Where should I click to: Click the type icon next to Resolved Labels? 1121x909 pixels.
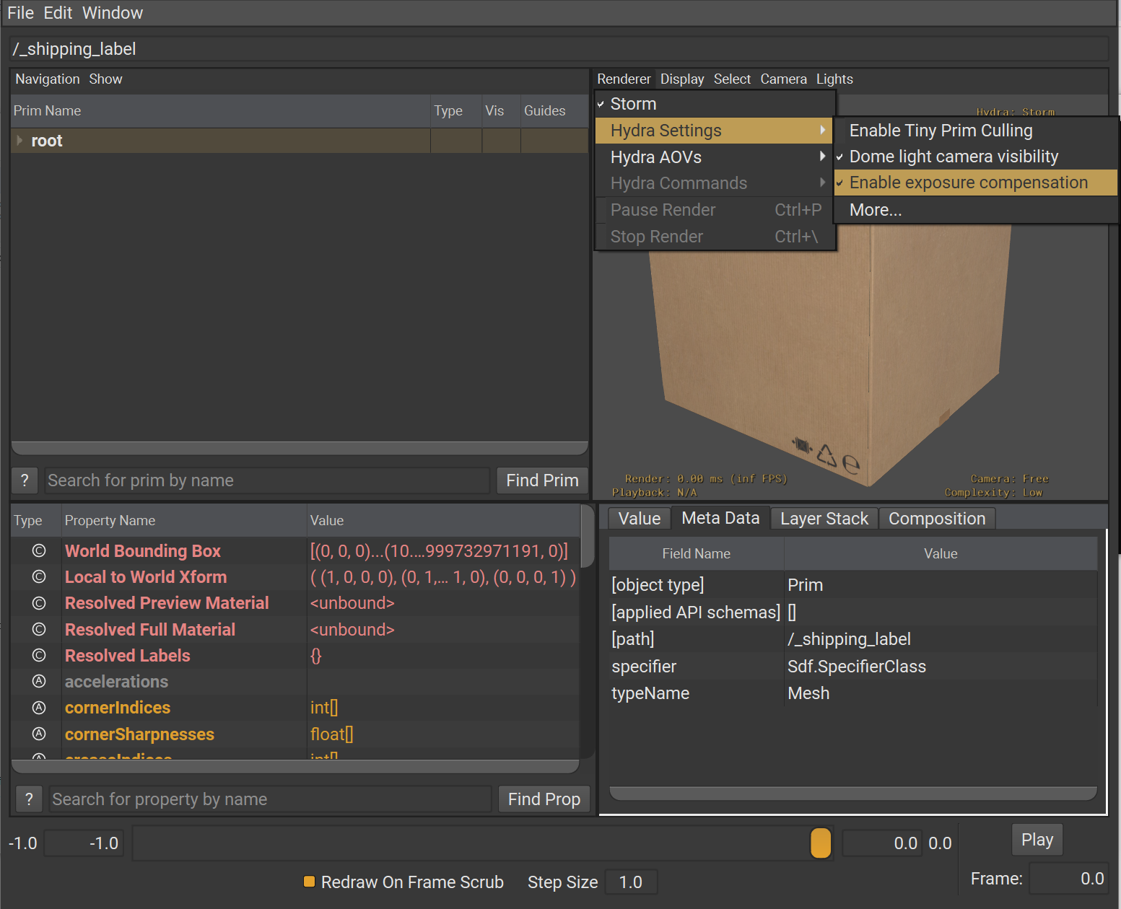39,656
